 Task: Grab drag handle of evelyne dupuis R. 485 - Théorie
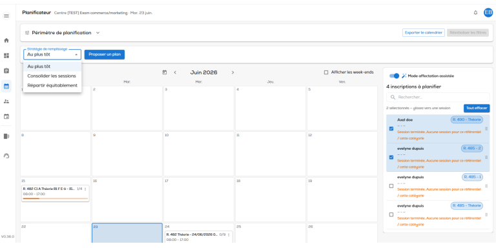pos(486,214)
